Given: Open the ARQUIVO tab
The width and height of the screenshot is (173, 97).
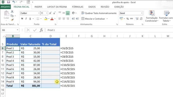Looking at the screenshot, I should (5, 7).
